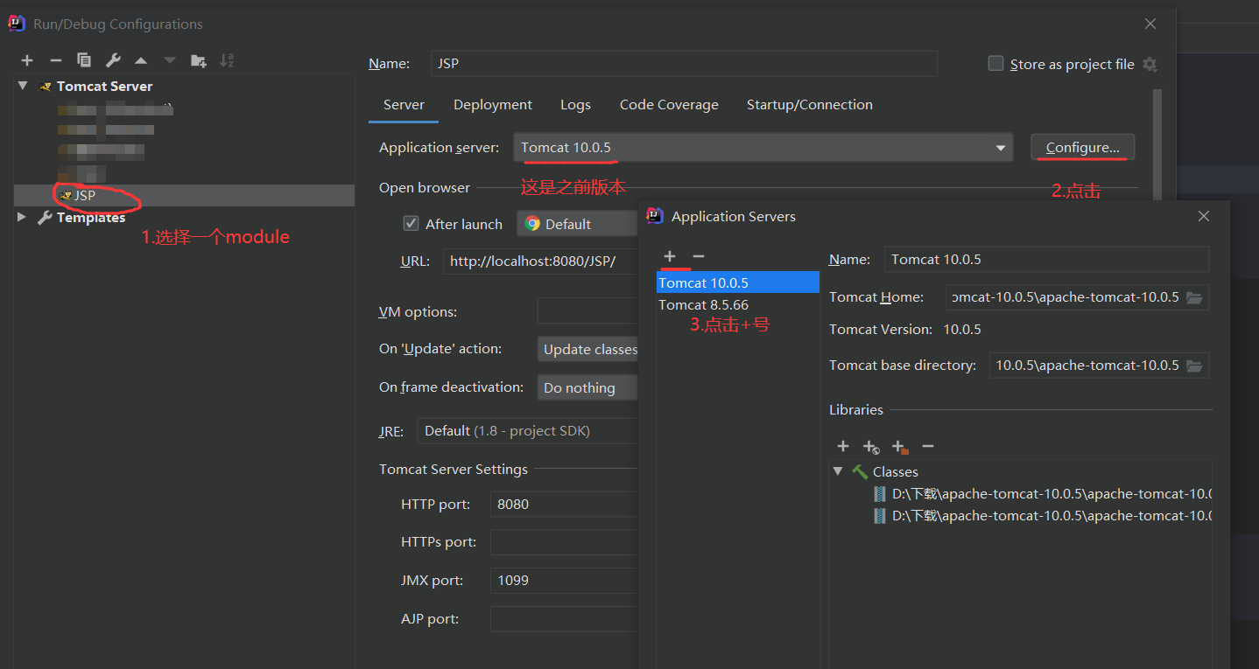This screenshot has height=669, width=1259.
Task: Uncheck the After launch option
Action: pyautogui.click(x=411, y=223)
